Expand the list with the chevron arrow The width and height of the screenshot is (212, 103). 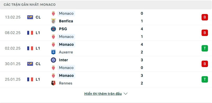click(126, 94)
